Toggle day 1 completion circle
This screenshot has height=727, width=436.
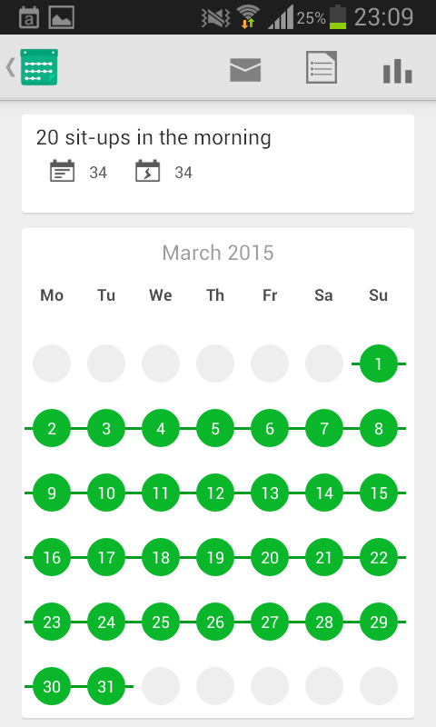[379, 363]
